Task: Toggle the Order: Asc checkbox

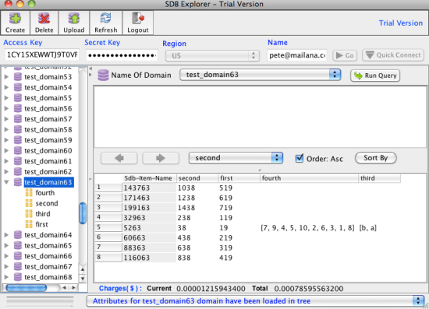Action: click(300, 158)
